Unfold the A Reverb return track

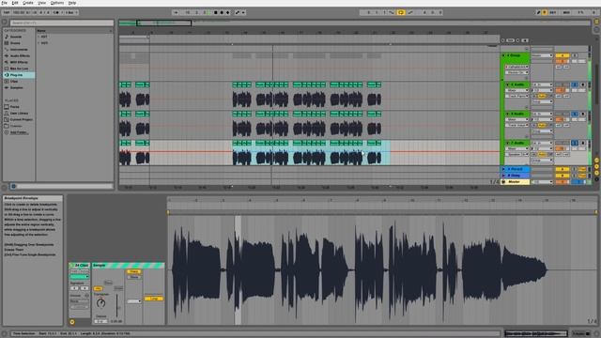pos(503,169)
